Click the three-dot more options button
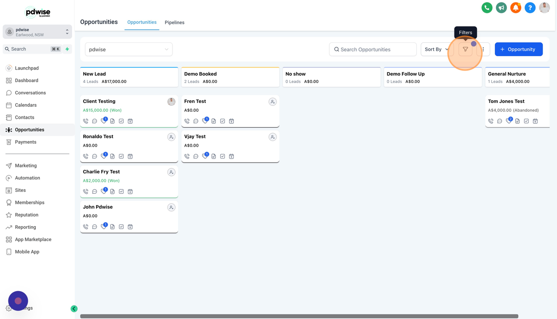 click(483, 49)
